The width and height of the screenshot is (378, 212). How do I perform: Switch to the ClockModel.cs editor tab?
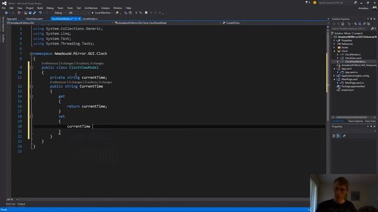(x=90, y=19)
